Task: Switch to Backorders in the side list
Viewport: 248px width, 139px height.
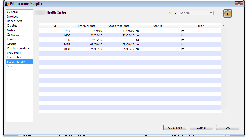Action: pyautogui.click(x=15, y=21)
